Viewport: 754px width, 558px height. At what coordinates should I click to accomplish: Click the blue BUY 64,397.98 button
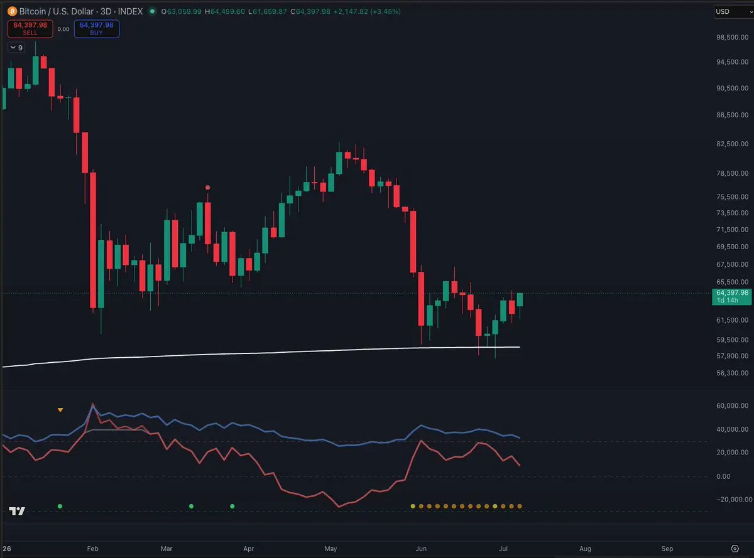click(96, 29)
